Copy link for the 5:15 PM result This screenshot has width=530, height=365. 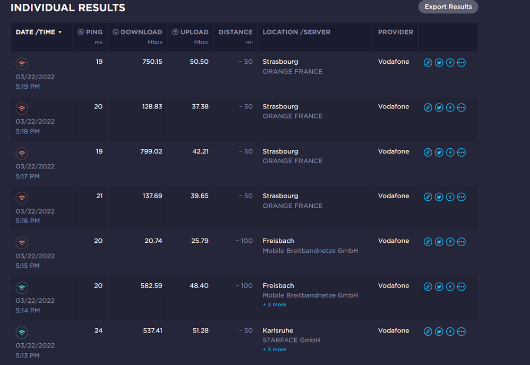tap(428, 242)
